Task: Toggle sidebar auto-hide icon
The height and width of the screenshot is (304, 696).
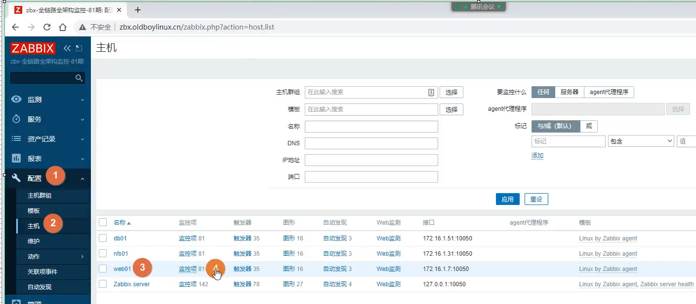Action: pos(79,48)
